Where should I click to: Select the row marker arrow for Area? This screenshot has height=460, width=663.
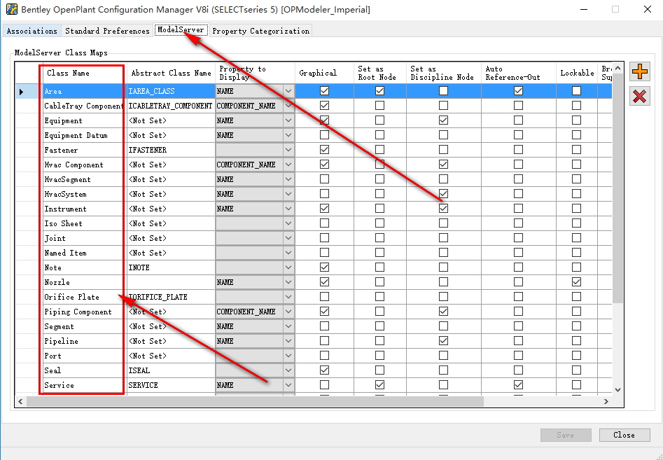[x=21, y=91]
